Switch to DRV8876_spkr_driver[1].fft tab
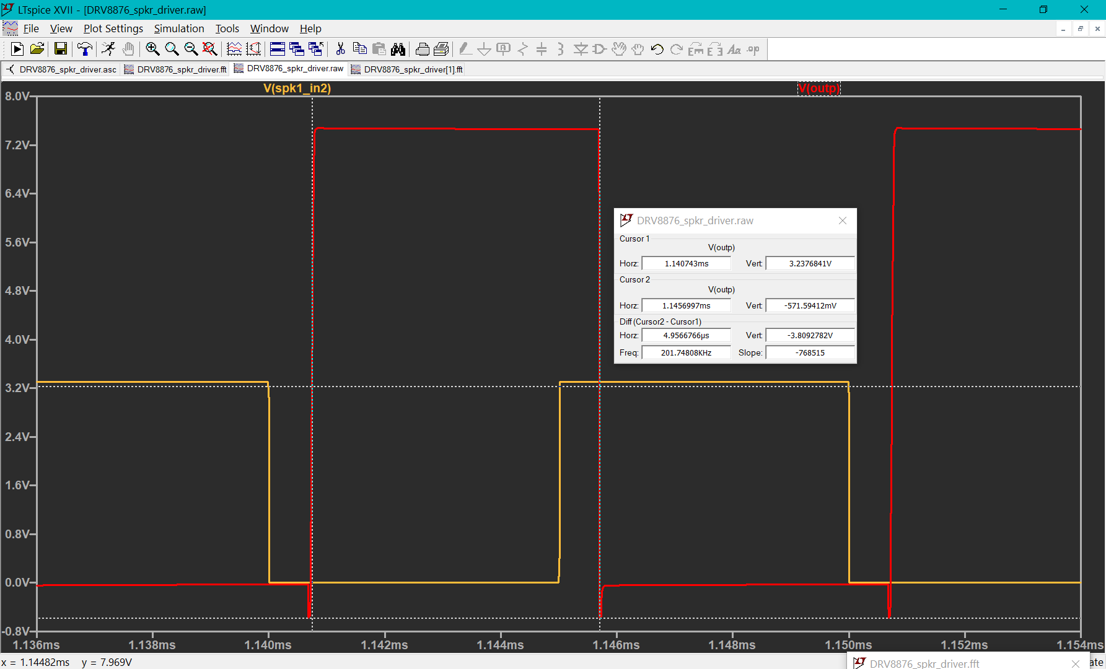The image size is (1106, 669). coord(407,69)
